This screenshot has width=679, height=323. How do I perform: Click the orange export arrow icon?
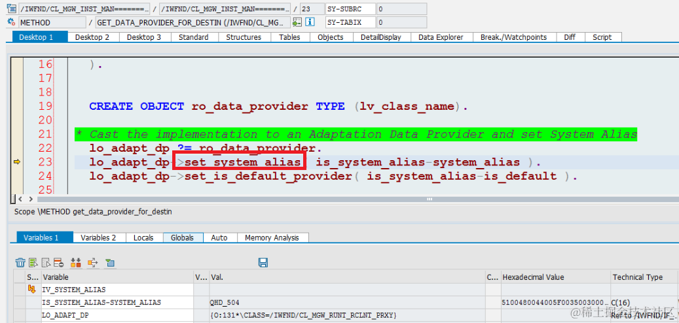tap(93, 262)
